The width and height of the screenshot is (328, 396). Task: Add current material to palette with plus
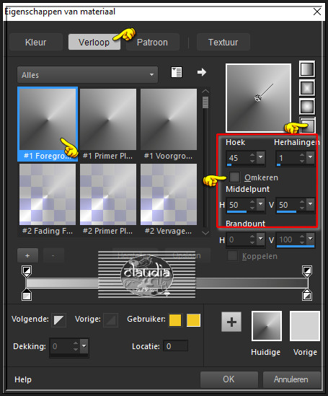click(231, 322)
